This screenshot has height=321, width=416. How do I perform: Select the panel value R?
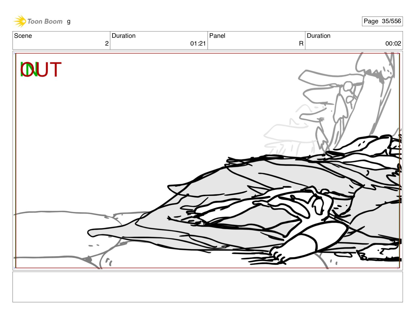(x=301, y=44)
